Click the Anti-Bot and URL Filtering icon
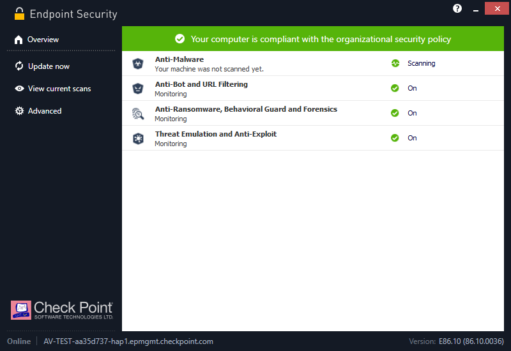The width and height of the screenshot is (511, 351). click(x=138, y=89)
